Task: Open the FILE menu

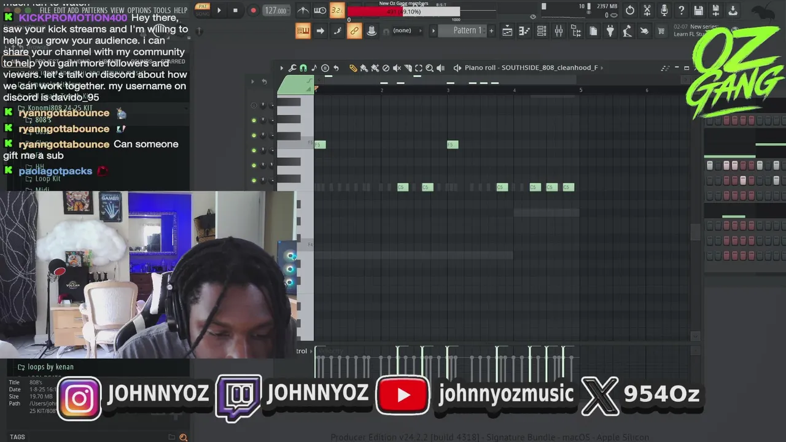Action: coord(45,10)
